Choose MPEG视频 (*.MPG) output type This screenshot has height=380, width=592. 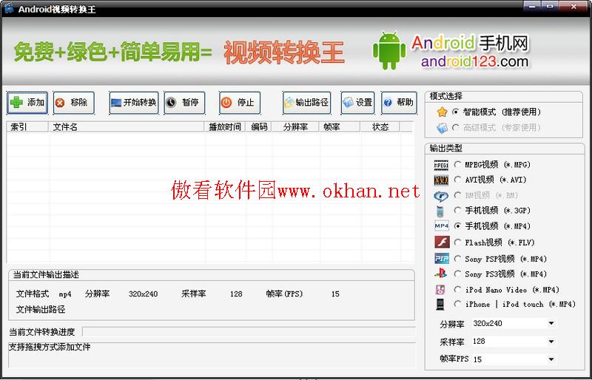point(457,165)
